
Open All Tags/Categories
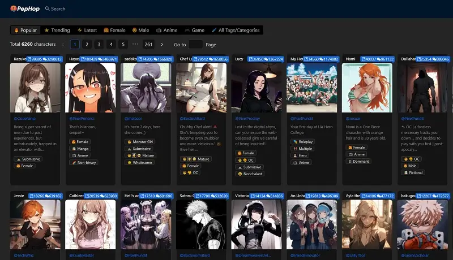(x=235, y=30)
